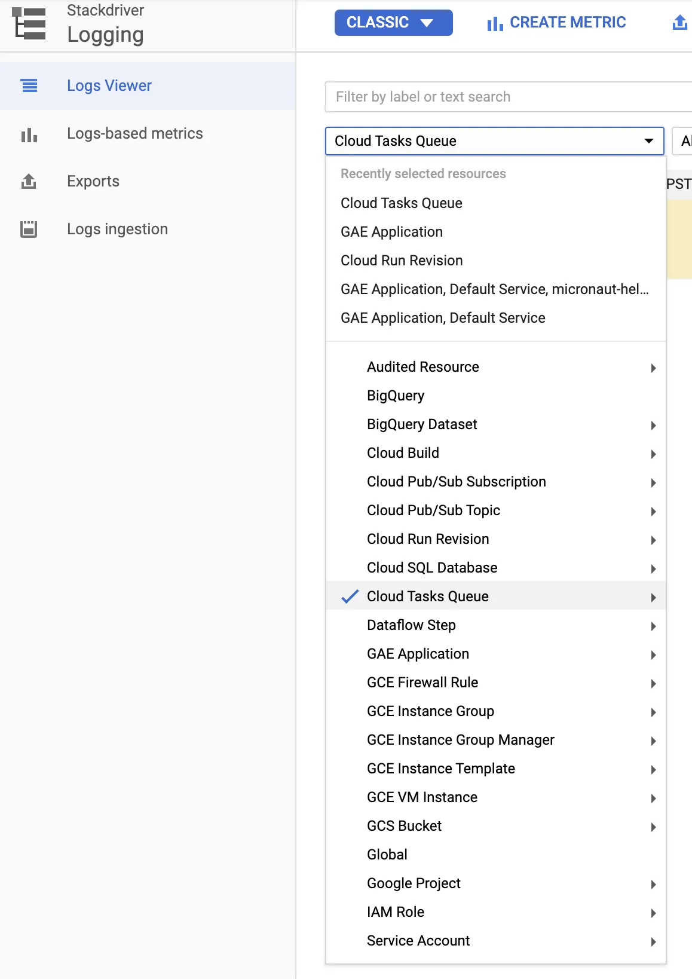692x979 pixels.
Task: Click the CREATE METRIC button
Action: [x=567, y=23]
